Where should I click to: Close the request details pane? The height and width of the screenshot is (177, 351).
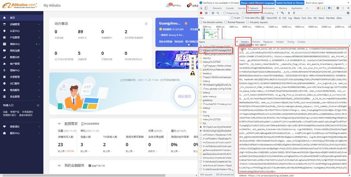pyautogui.click(x=237, y=42)
